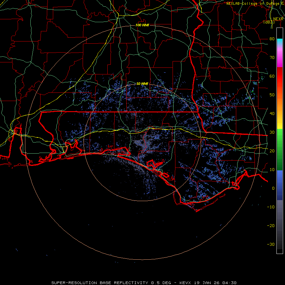
Task: Click the 100 NMI range ring label
Action: (142, 25)
